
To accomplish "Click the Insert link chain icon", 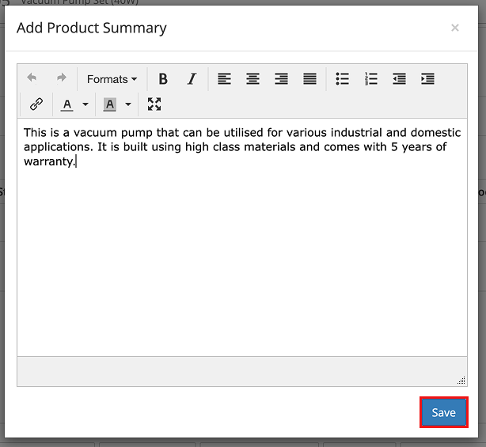I will click(x=36, y=104).
